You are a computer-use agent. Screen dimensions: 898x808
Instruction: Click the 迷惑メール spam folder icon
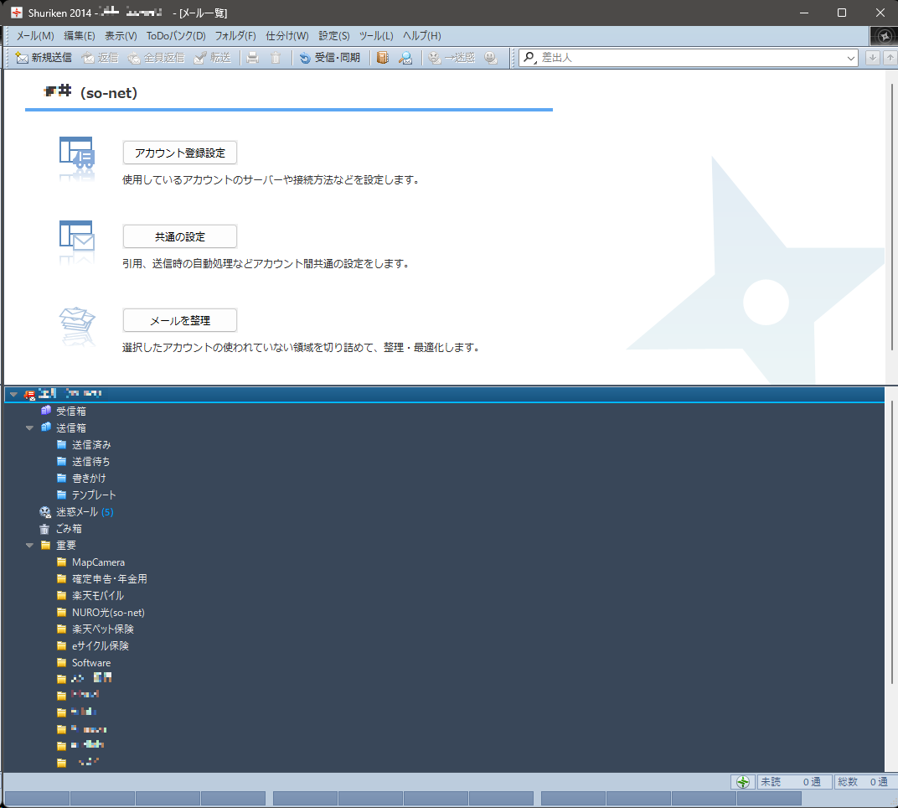tap(45, 512)
